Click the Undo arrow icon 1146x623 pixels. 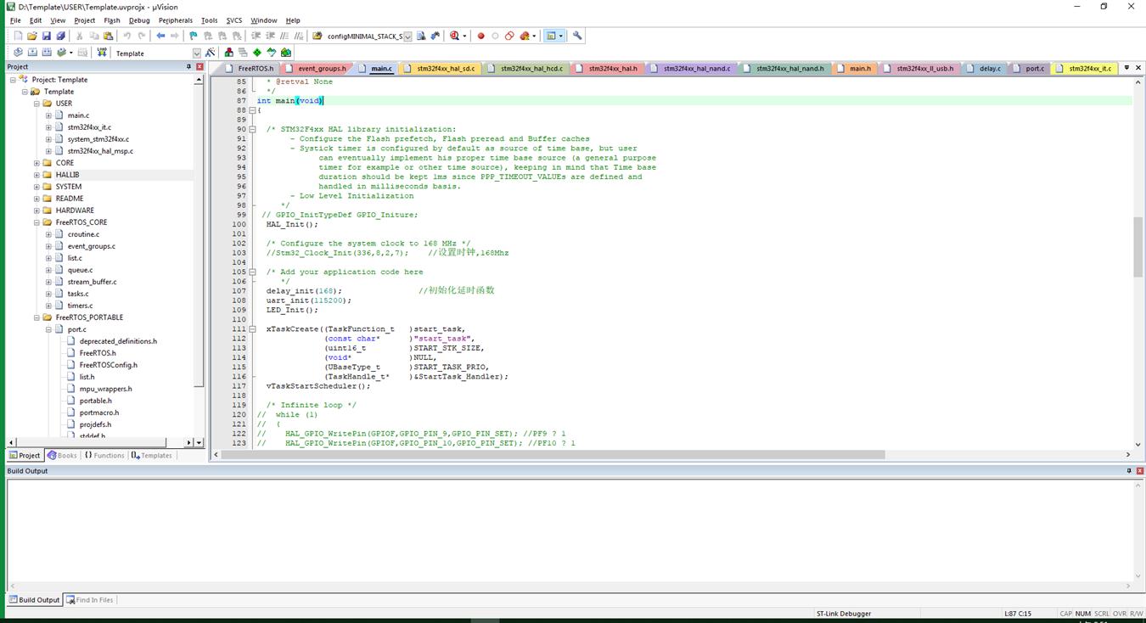[x=127, y=36]
